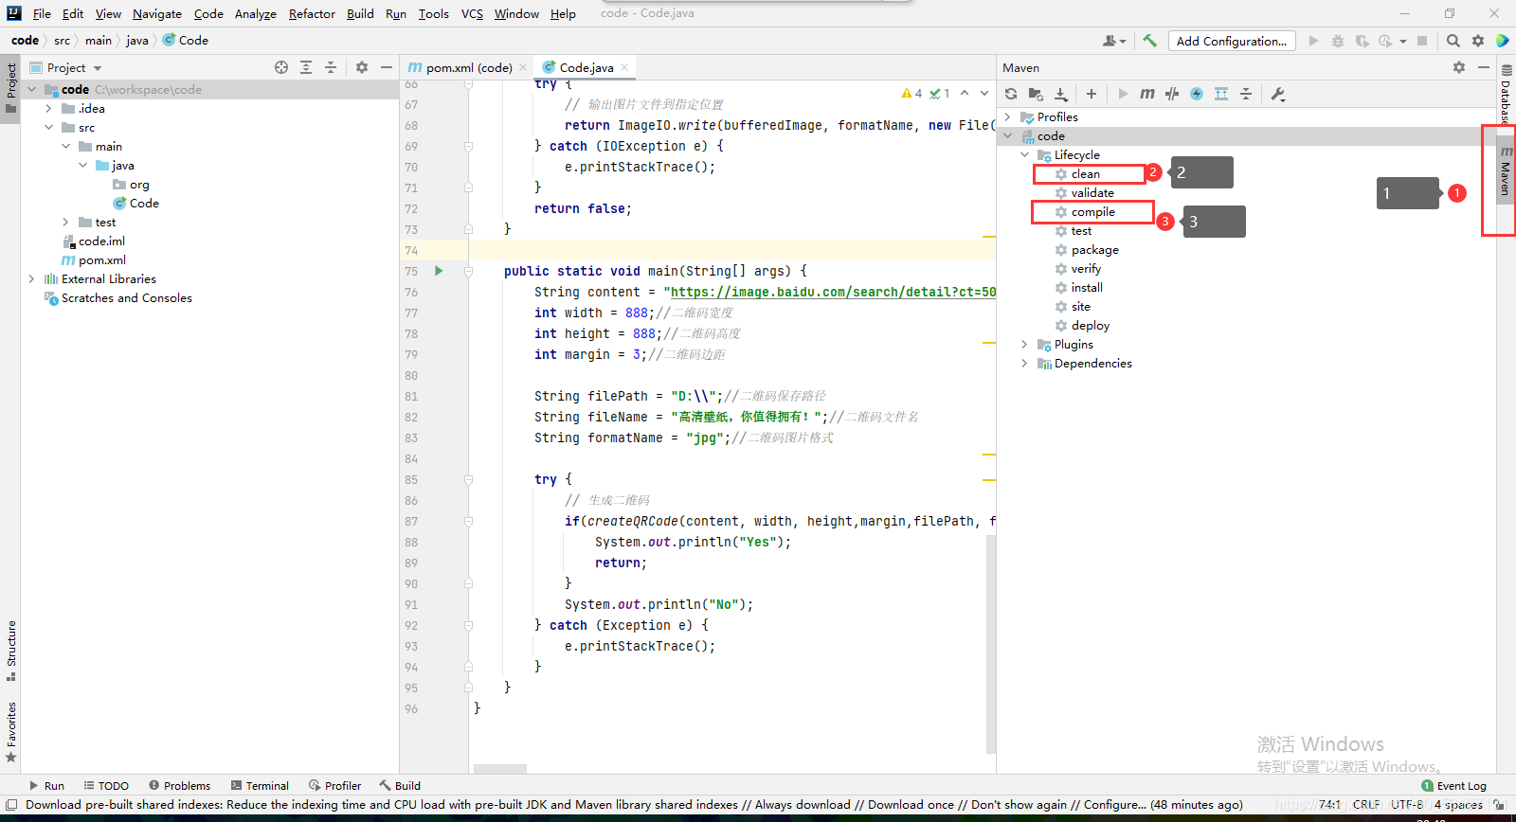Run main method gutter arrow
The image size is (1516, 822).
coord(439,271)
